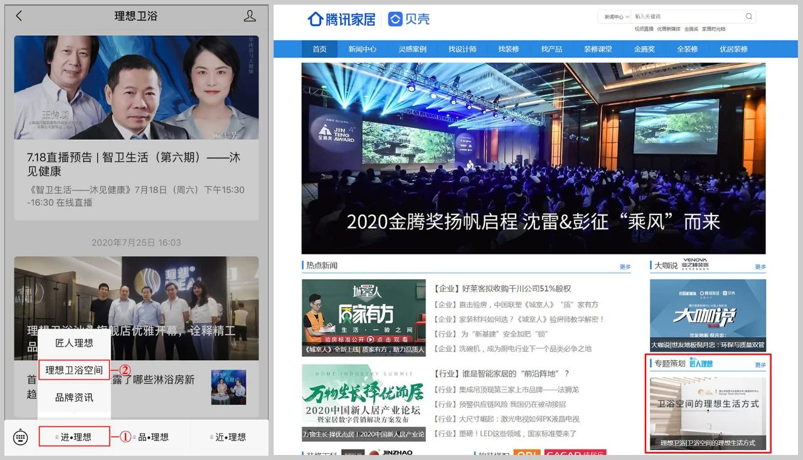Open news item 预警供应链风险 我国仍在被动接招
Screen dimensions: 803x460
pos(499,404)
